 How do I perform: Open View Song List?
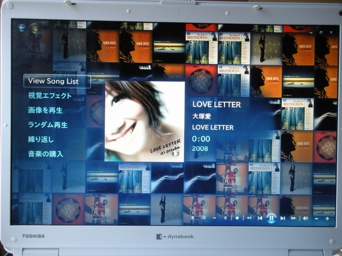(57, 81)
